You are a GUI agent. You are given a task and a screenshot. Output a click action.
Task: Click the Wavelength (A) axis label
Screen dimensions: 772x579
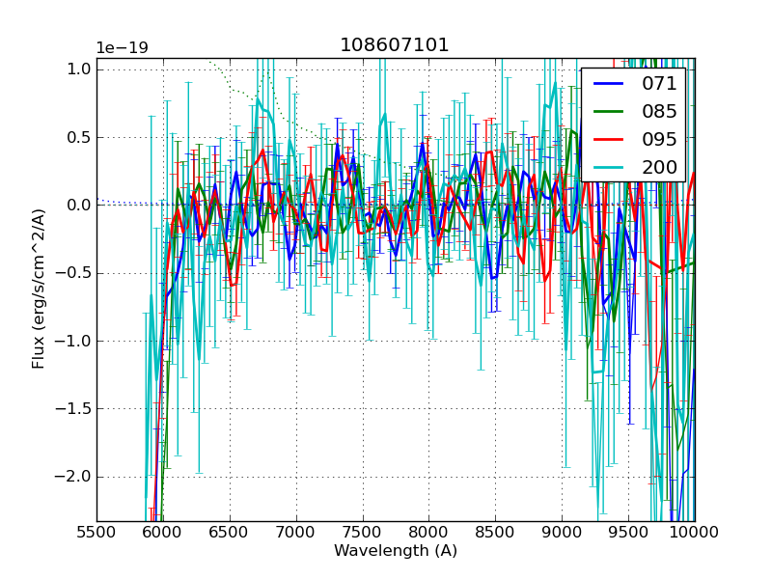395,551
